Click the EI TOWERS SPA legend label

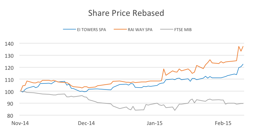pyautogui.click(x=92, y=30)
